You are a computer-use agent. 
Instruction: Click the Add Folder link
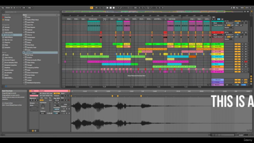(x=9, y=78)
